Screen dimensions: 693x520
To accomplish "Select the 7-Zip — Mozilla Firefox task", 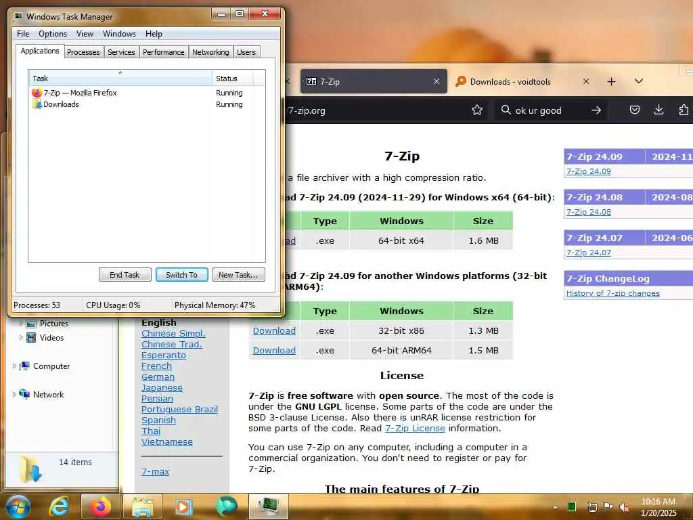I will tap(147, 93).
